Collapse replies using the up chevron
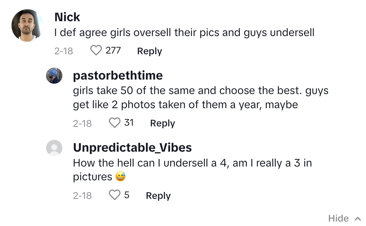Screen dimensions: 366x226 358,219
